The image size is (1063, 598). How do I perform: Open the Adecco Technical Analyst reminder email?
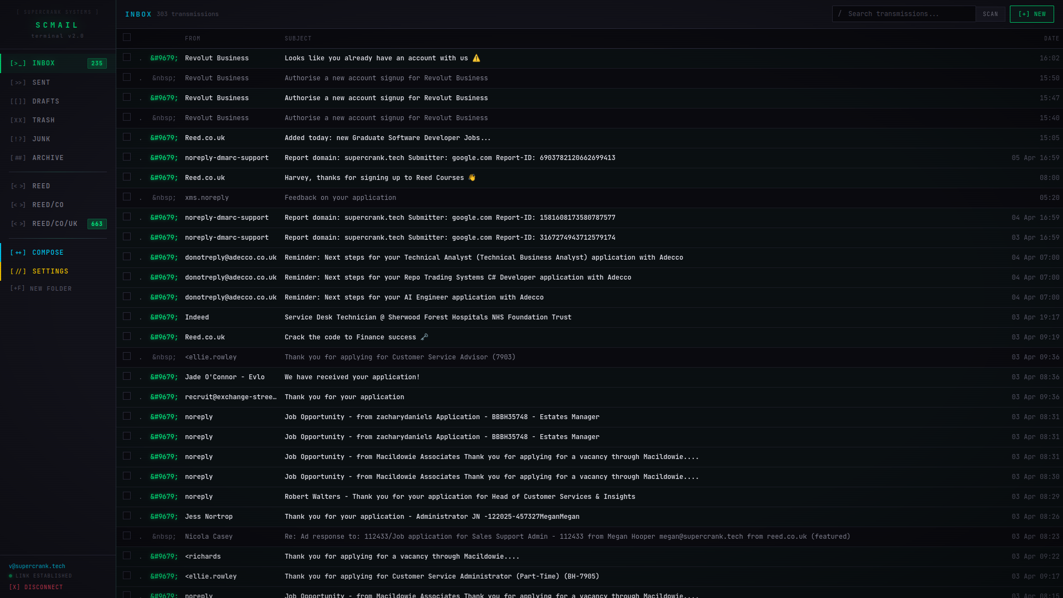point(589,257)
